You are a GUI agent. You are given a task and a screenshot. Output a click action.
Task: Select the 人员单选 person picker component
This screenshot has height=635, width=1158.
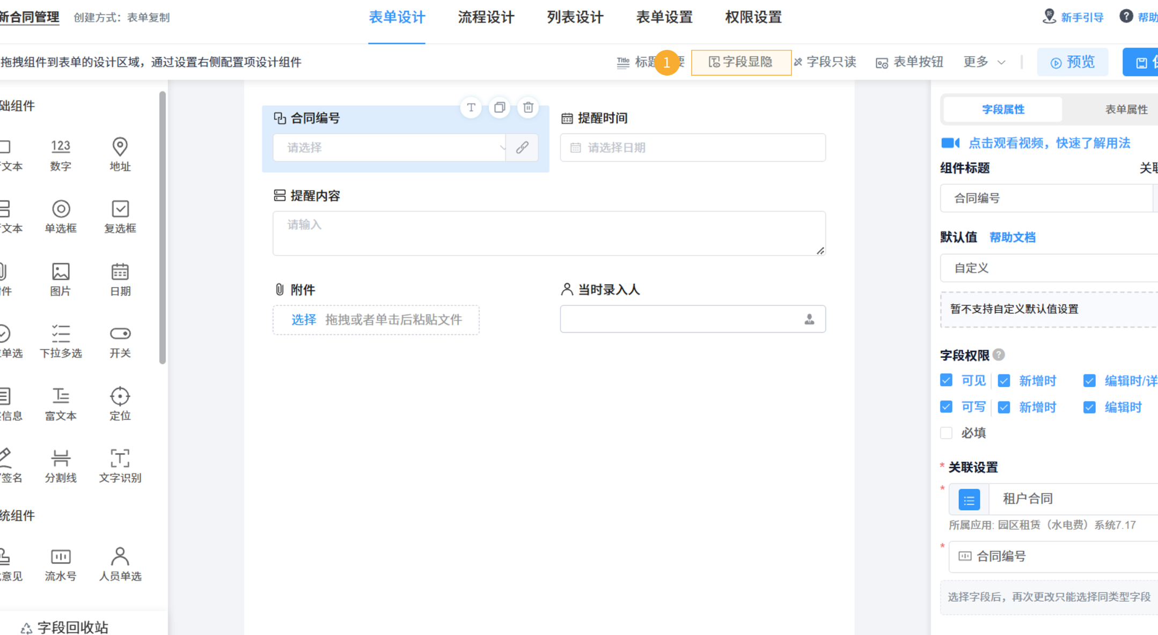pyautogui.click(x=120, y=565)
